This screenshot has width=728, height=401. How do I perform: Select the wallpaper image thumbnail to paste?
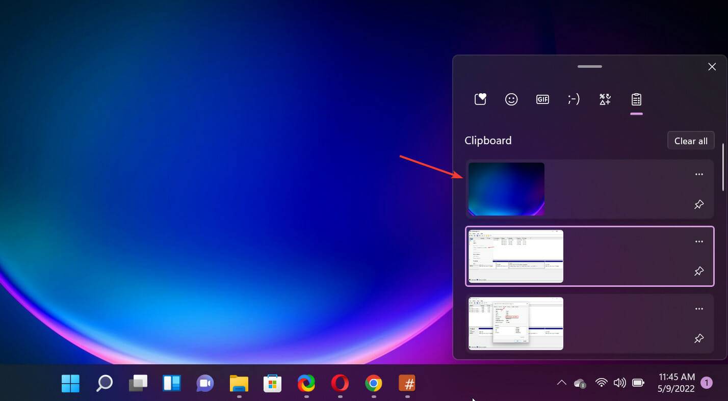pos(506,189)
